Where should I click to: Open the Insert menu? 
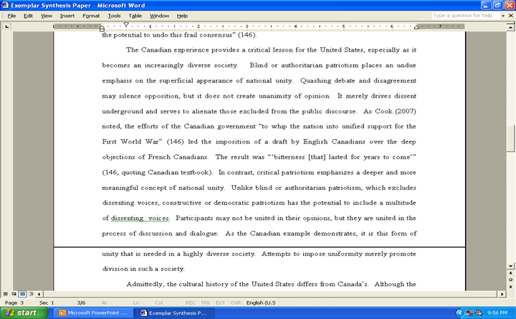coord(67,16)
